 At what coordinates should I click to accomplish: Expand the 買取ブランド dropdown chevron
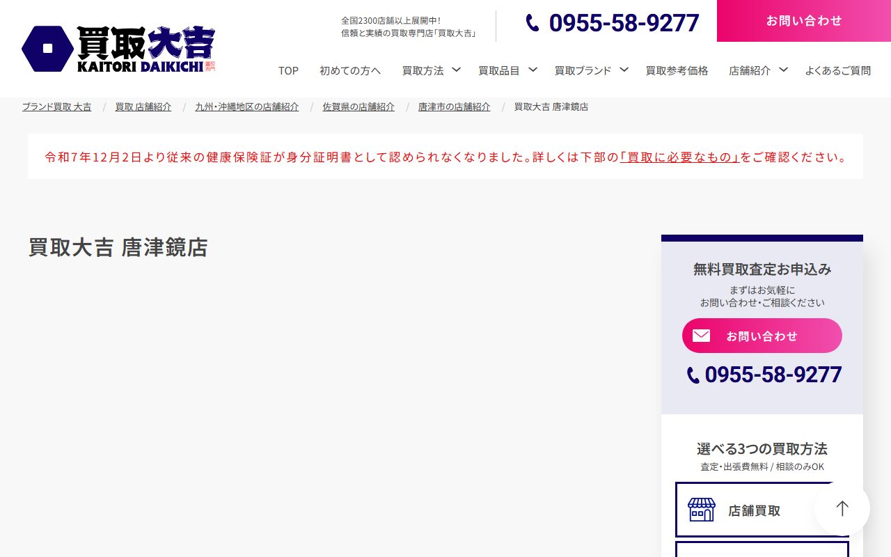(624, 70)
